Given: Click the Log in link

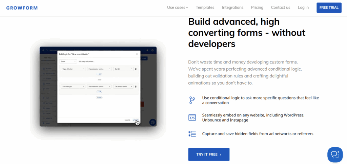Looking at the screenshot, I should point(303,7).
